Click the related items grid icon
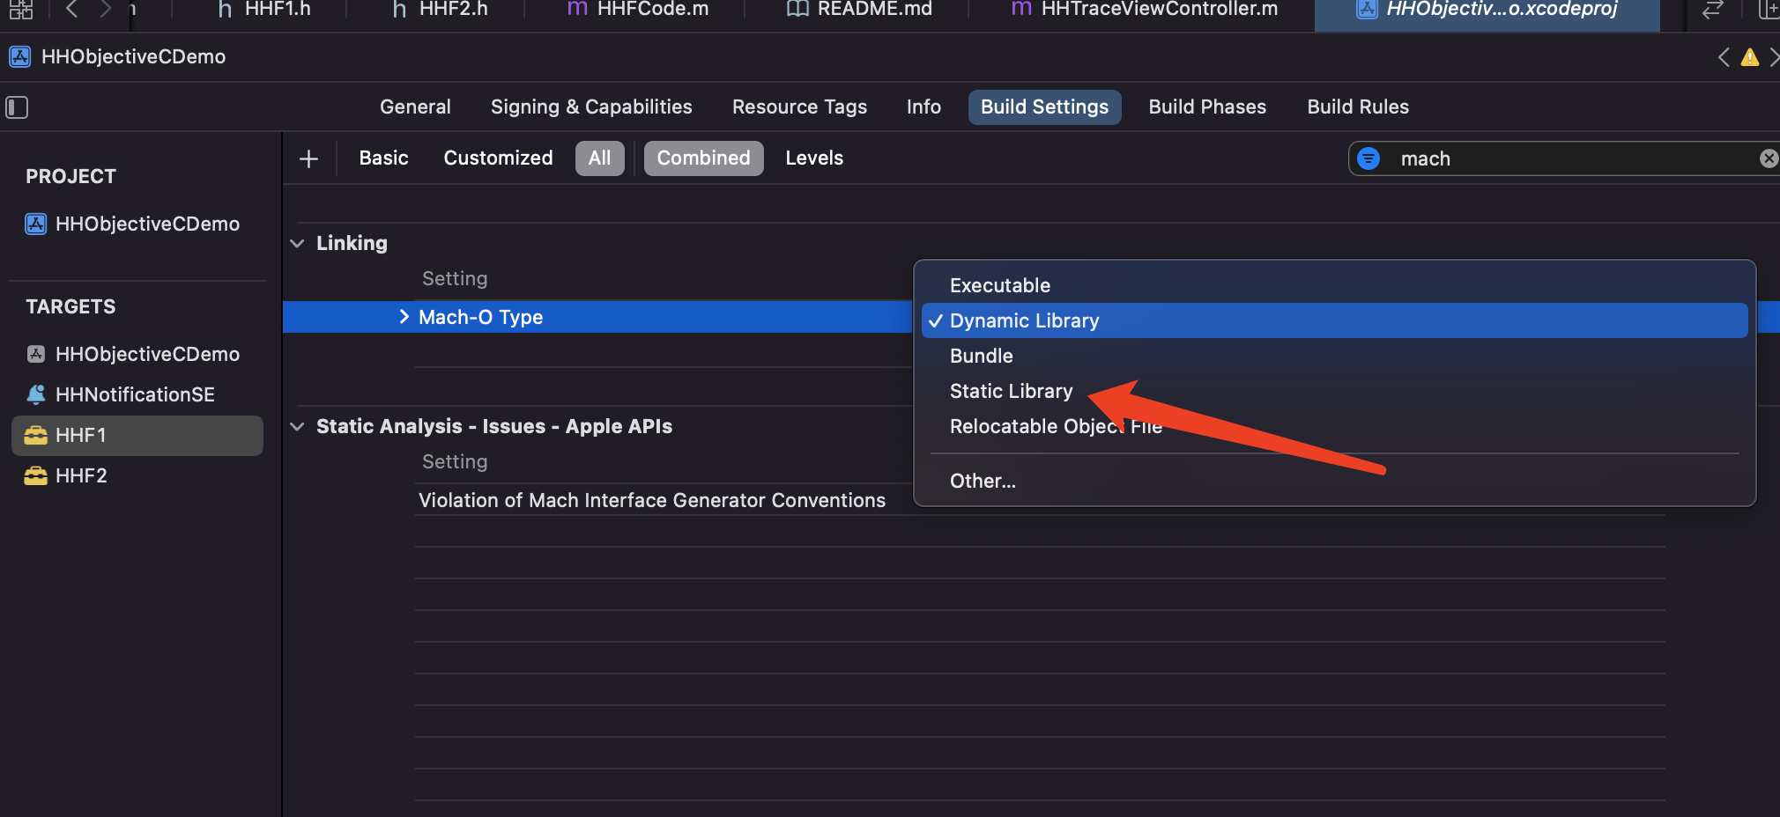 click(x=21, y=10)
